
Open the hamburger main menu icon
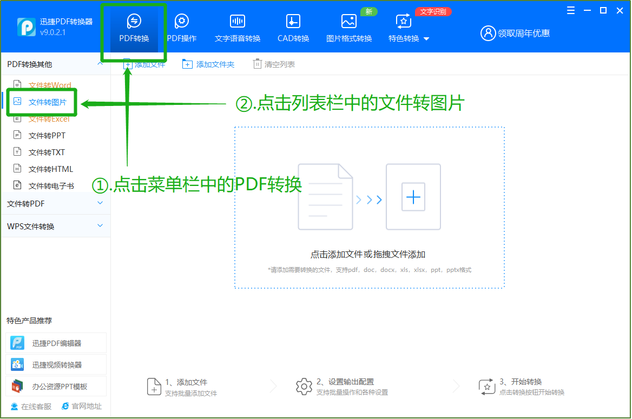(570, 10)
